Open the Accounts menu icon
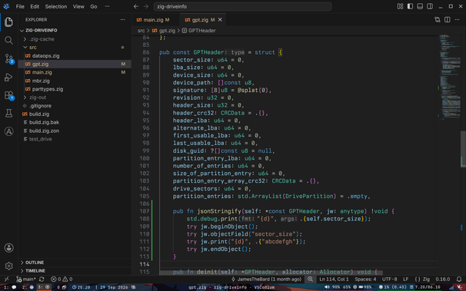Image resolution: width=466 pixels, height=291 pixels. coord(8,248)
